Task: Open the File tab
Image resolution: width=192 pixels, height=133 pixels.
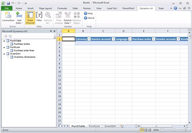Action: pos(7,8)
